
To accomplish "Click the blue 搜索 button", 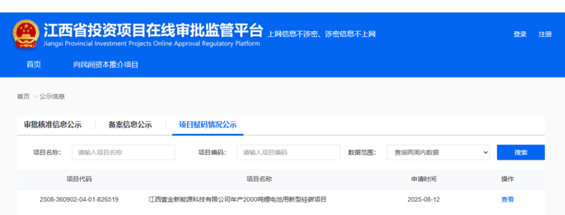I will (521, 152).
